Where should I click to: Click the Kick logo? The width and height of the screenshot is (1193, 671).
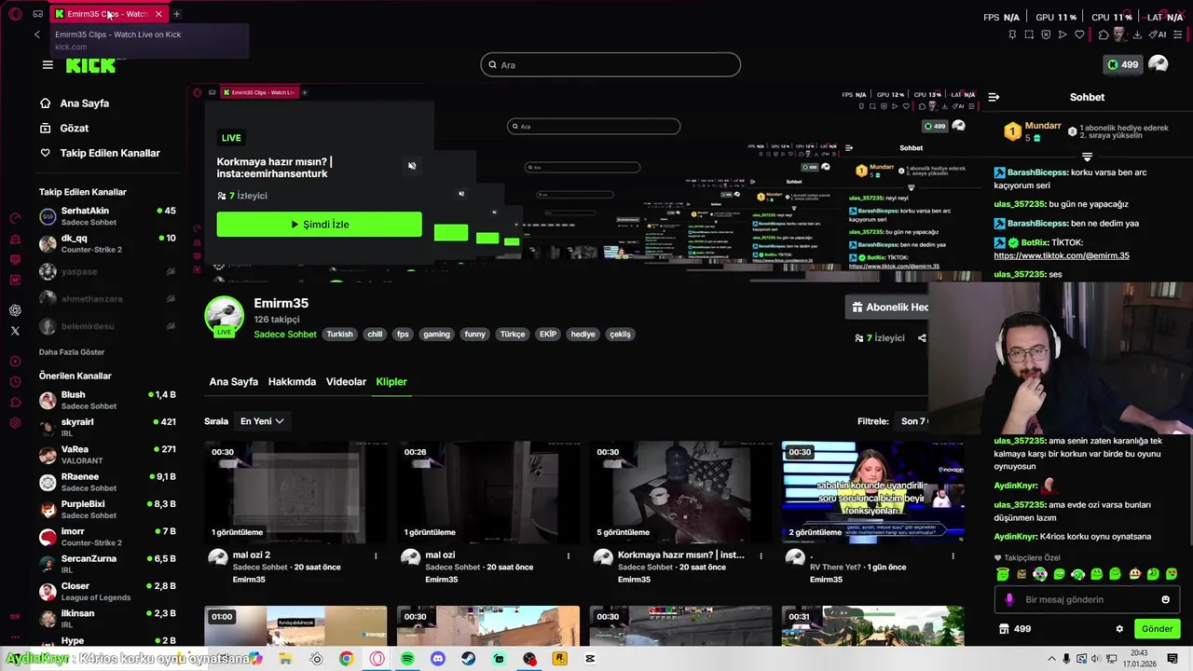tap(90, 65)
